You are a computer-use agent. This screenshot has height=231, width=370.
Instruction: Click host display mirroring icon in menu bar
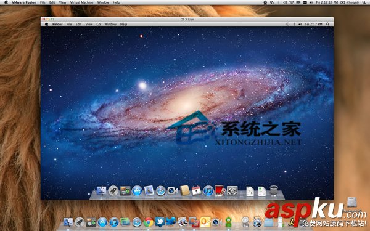tap(298, 2)
